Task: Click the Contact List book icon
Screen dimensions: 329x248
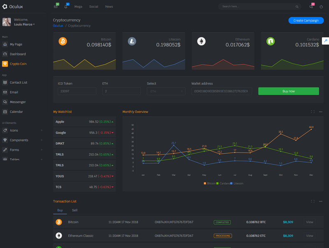Action: pyautogui.click(x=5, y=83)
